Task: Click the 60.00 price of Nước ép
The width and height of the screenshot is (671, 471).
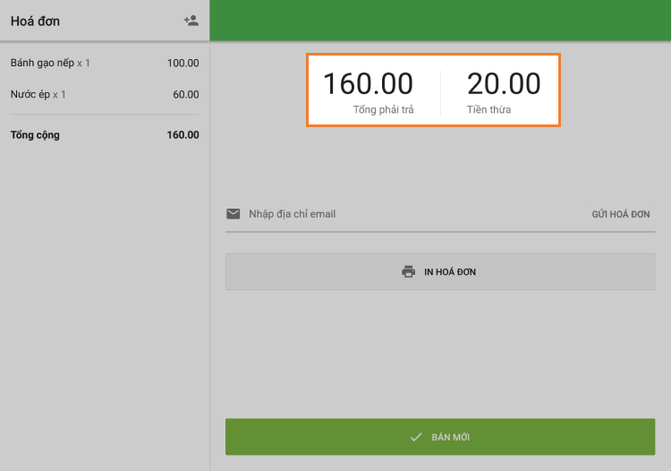Action: pyautogui.click(x=186, y=94)
